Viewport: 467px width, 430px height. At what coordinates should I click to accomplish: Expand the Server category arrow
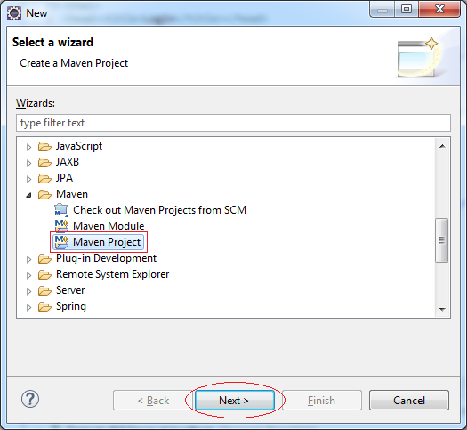28,291
